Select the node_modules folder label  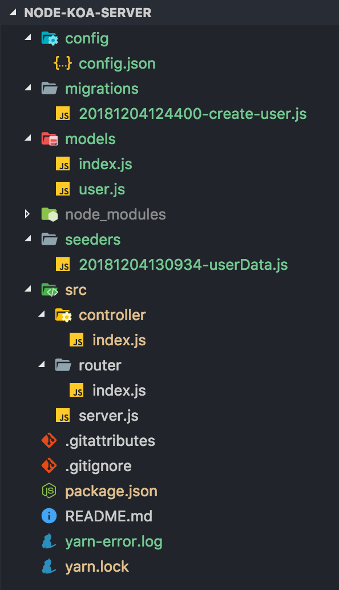pyautogui.click(x=116, y=214)
